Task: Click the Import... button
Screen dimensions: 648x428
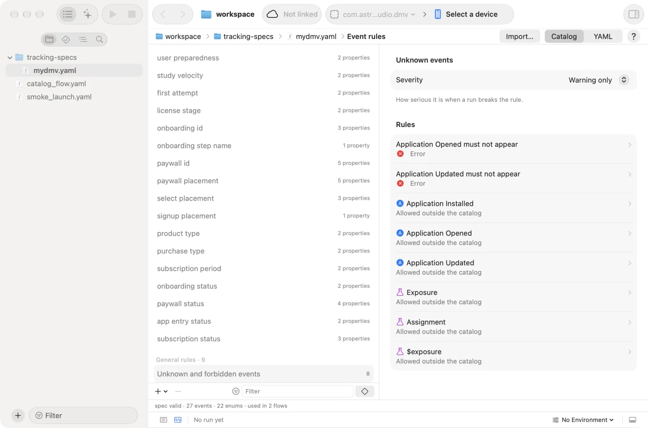Action: (x=520, y=36)
